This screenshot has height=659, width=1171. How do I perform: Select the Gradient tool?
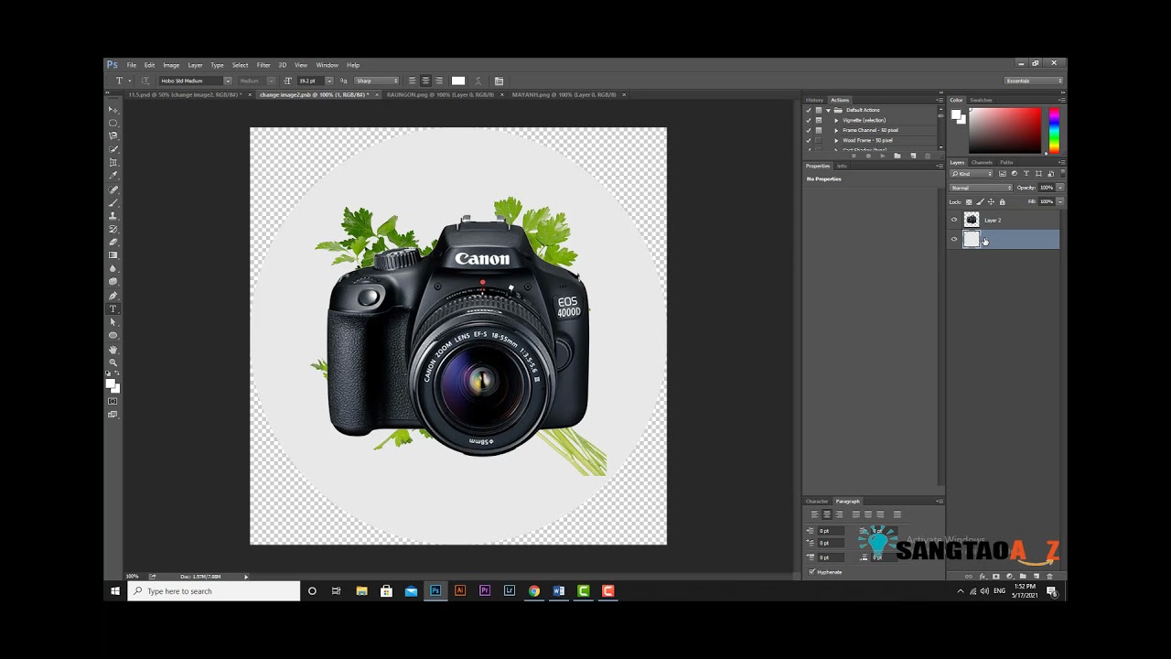tap(113, 255)
